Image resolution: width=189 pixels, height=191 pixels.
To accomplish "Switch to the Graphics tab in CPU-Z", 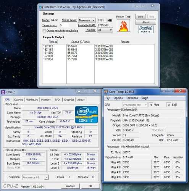I will 69,100.
